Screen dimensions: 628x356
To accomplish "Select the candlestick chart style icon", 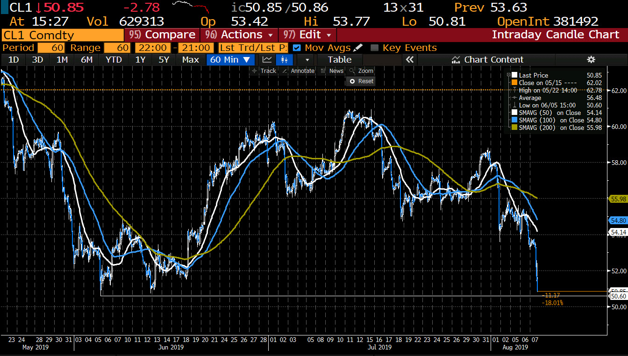I will pos(284,59).
